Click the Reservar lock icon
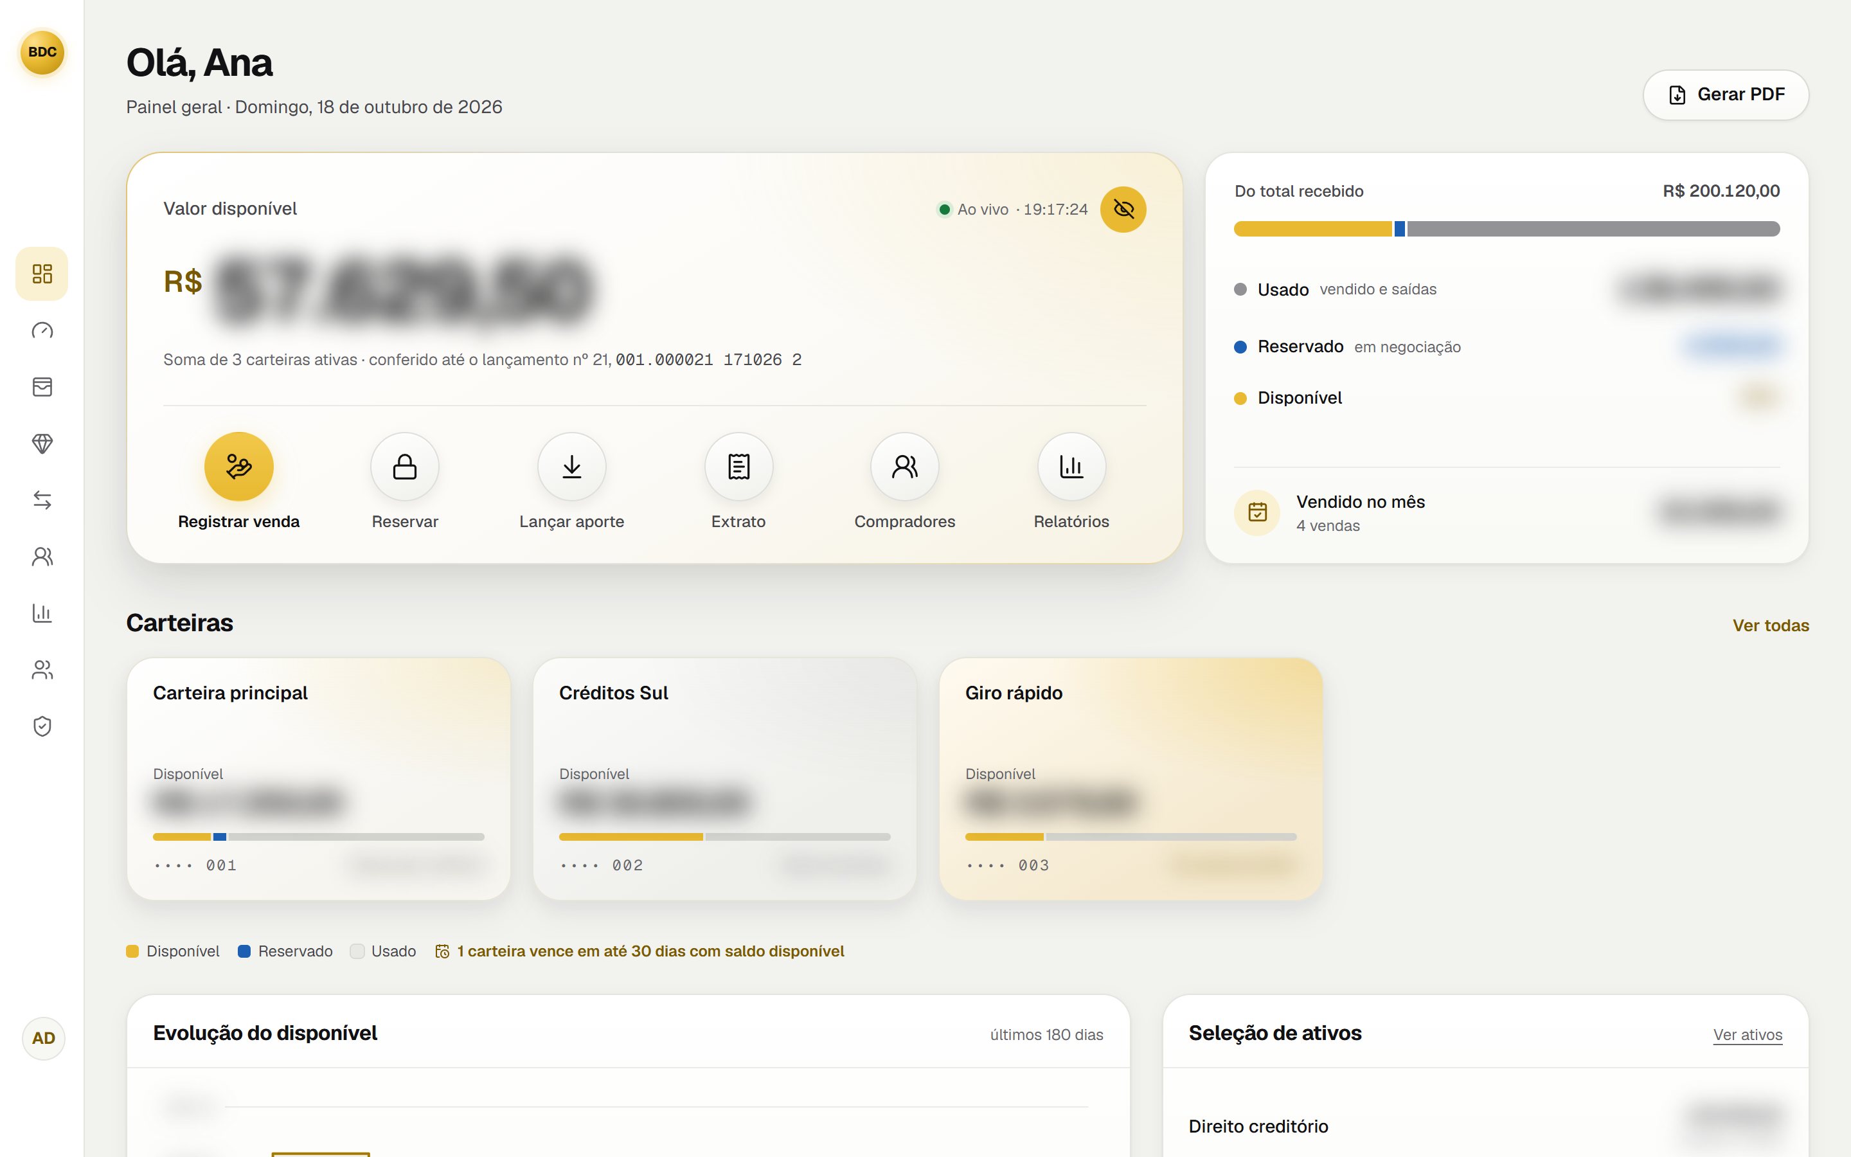The image size is (1851, 1157). 405,467
